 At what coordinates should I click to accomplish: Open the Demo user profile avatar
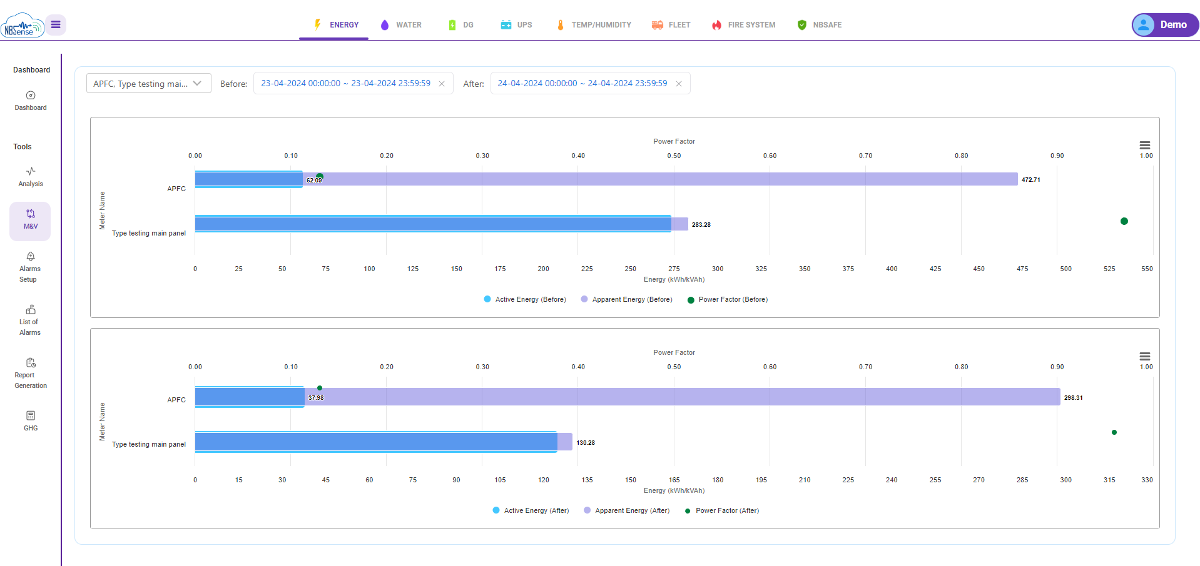coord(1144,25)
